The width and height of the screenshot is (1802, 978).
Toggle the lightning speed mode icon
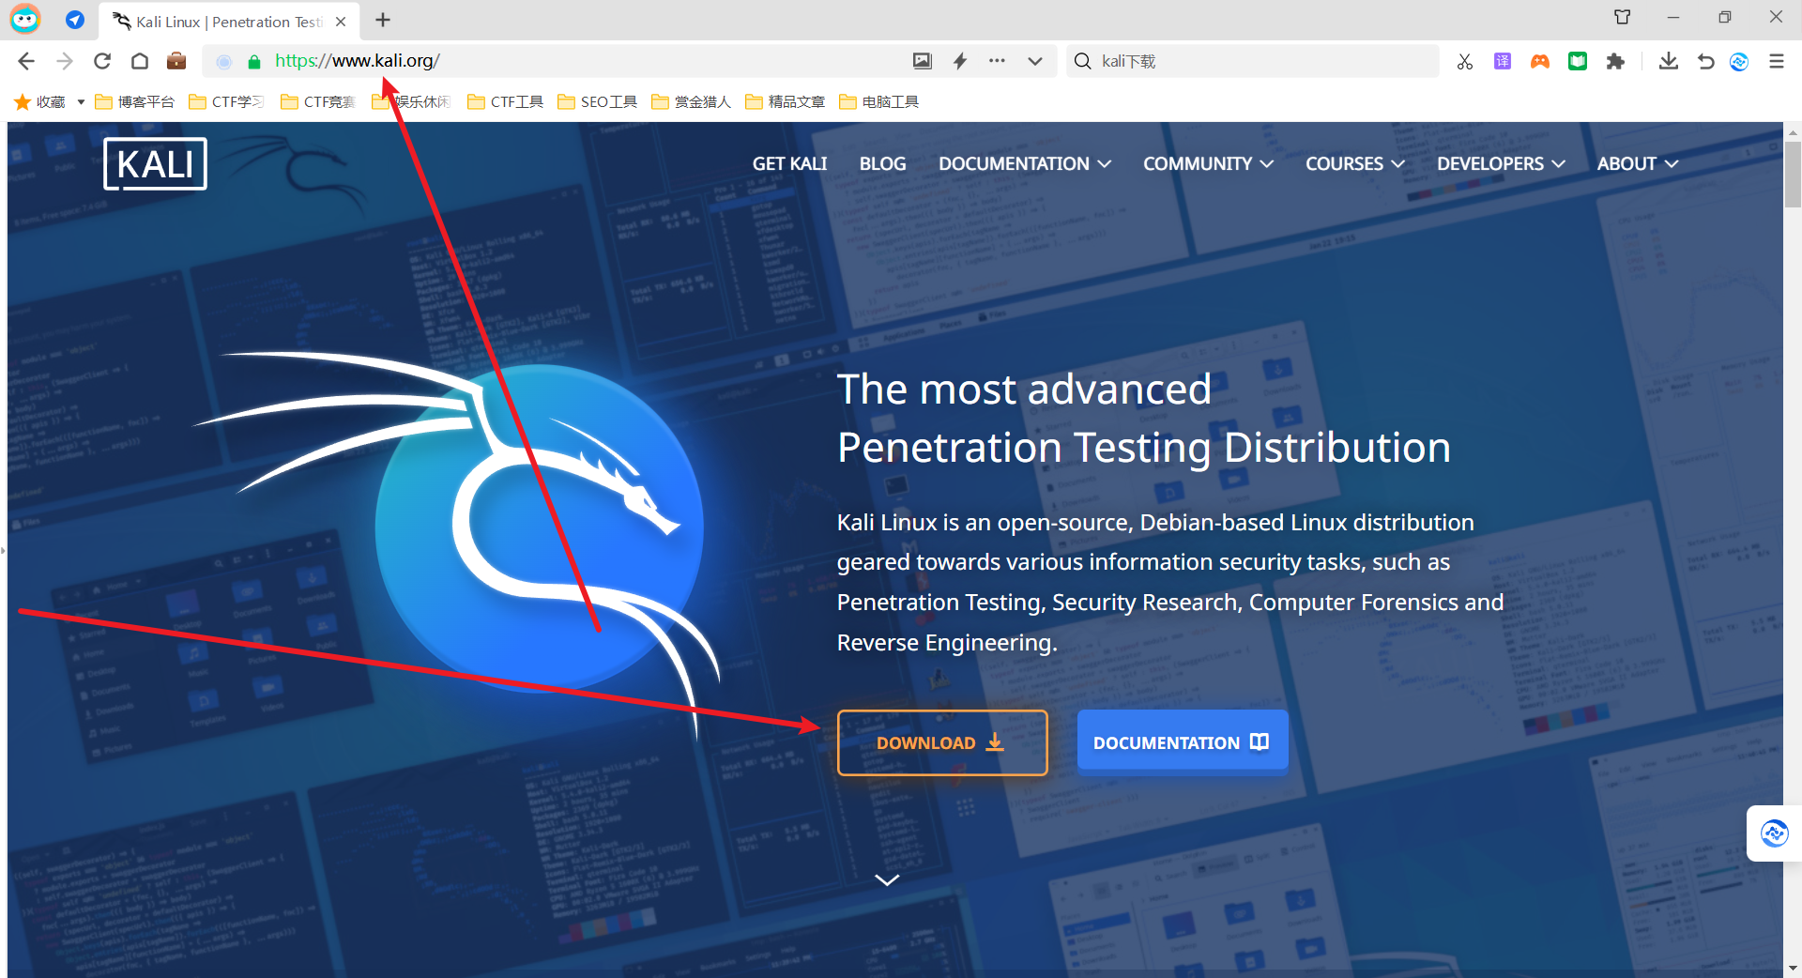coord(960,61)
